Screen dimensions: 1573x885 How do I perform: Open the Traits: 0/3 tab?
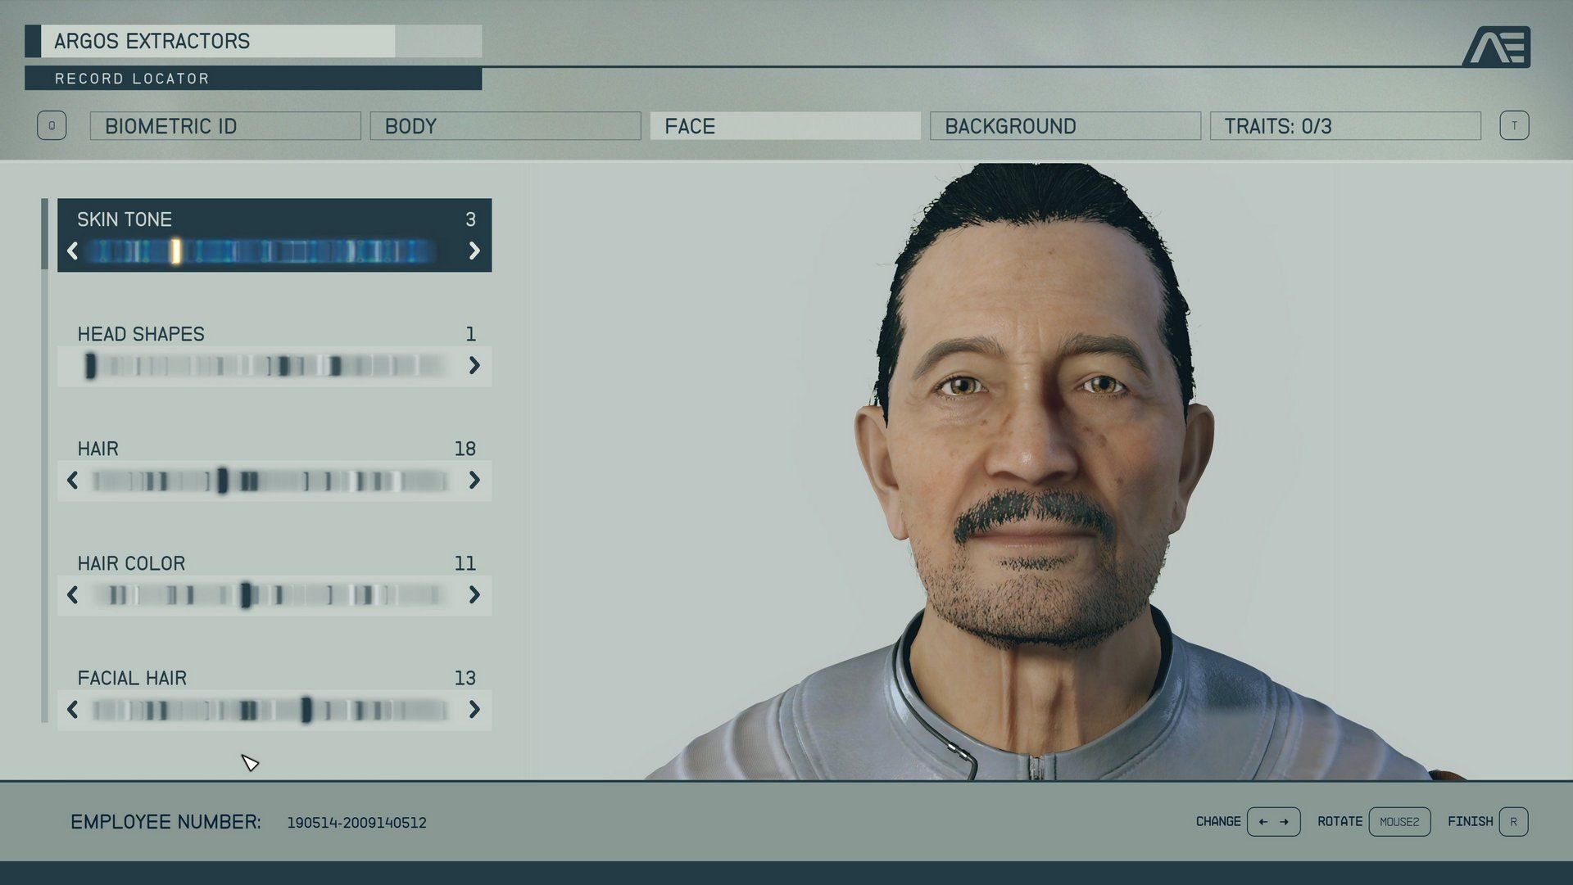1345,126
